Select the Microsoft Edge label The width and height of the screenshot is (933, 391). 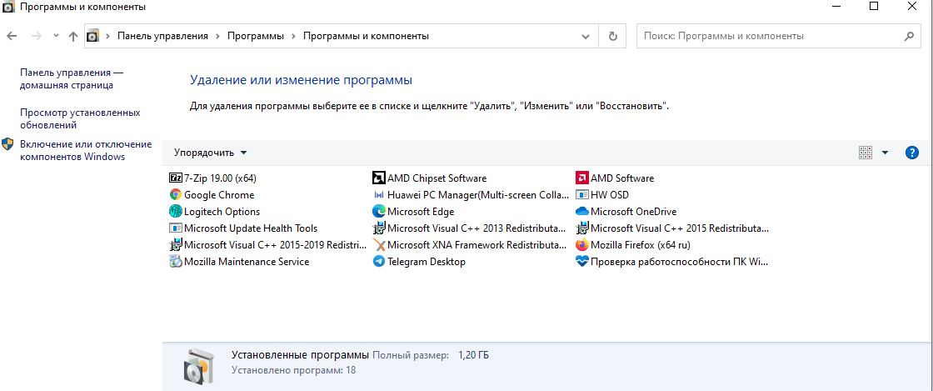[421, 211]
